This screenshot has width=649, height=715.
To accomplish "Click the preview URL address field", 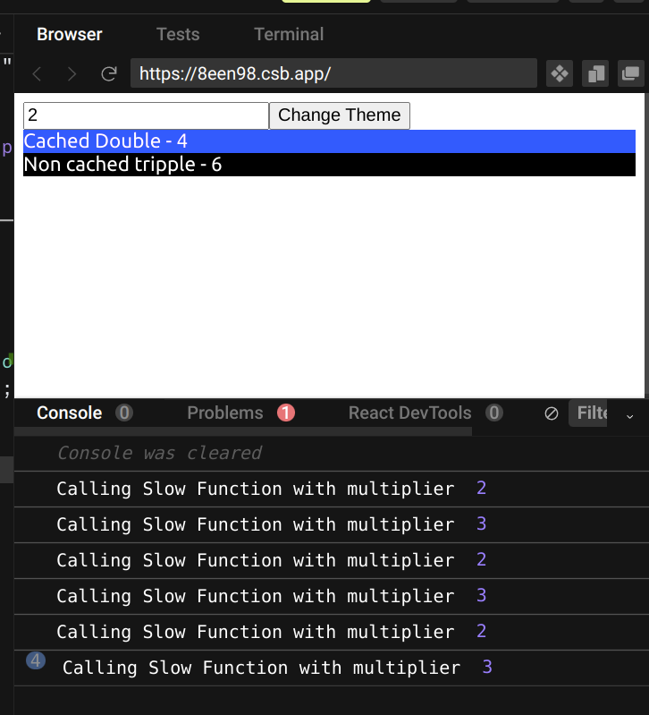I will click(x=333, y=73).
